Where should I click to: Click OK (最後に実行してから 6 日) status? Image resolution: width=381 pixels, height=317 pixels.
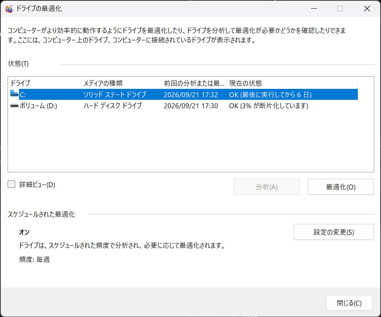(270, 95)
